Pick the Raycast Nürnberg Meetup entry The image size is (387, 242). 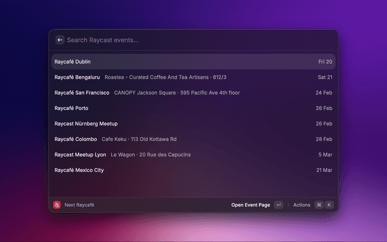pyautogui.click(x=86, y=123)
